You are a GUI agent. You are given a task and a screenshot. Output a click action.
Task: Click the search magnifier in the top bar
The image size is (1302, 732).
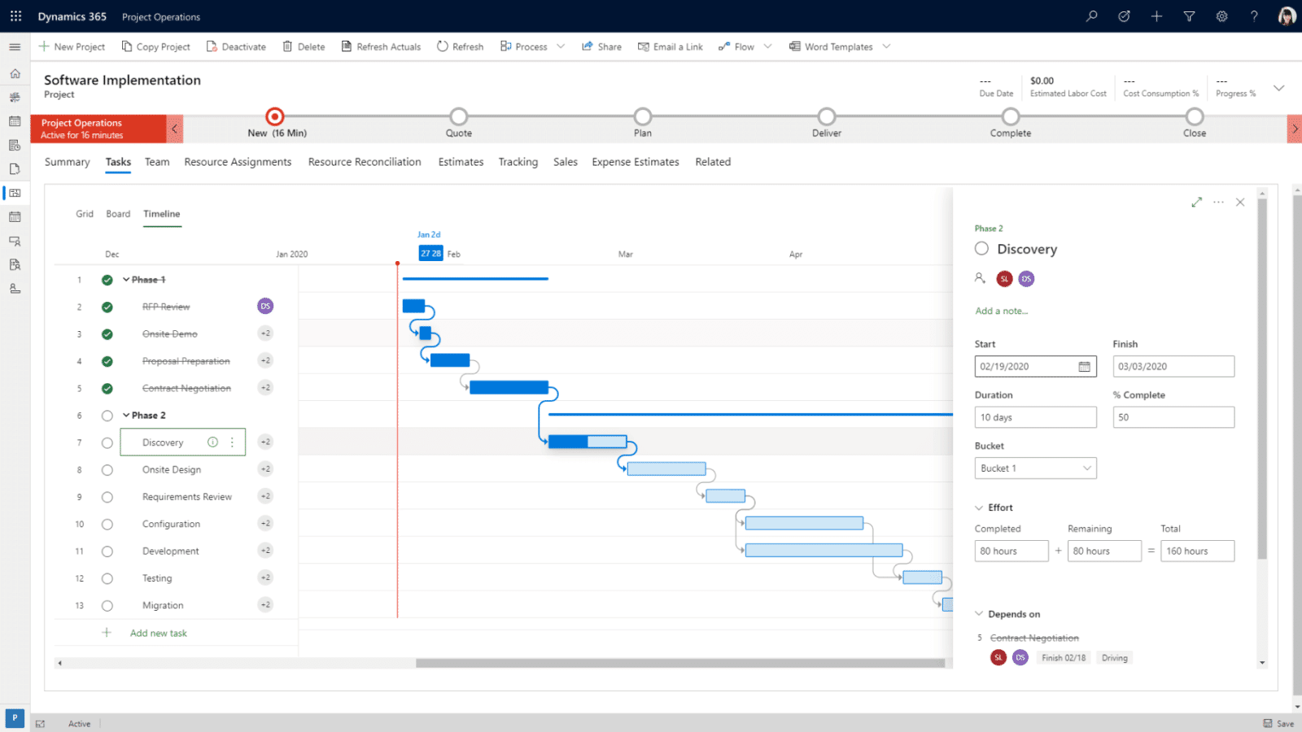coord(1091,15)
